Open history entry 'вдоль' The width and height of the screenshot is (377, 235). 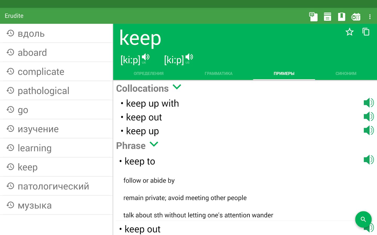pos(56,33)
